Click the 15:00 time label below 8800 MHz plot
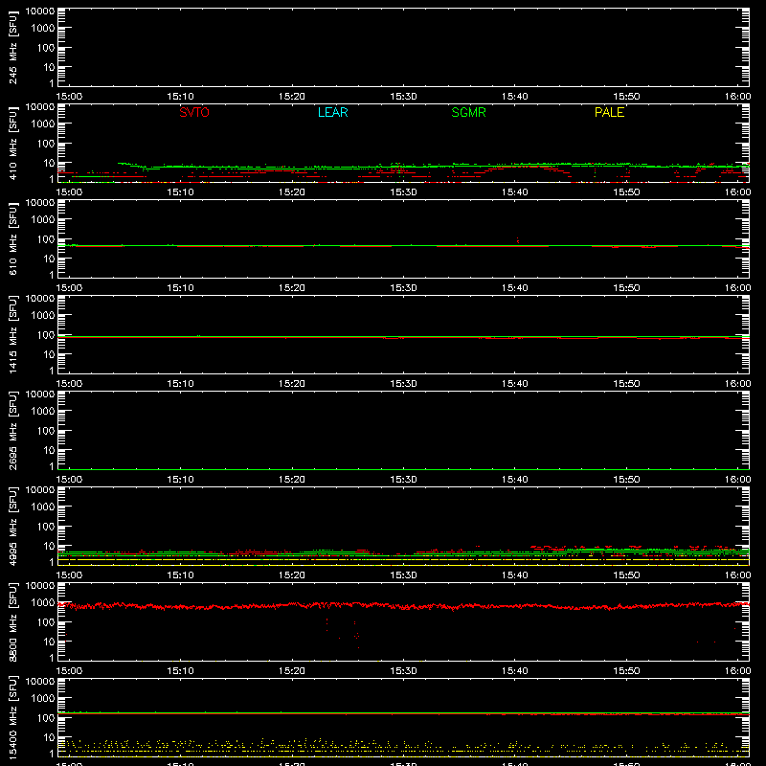 pyautogui.click(x=69, y=671)
